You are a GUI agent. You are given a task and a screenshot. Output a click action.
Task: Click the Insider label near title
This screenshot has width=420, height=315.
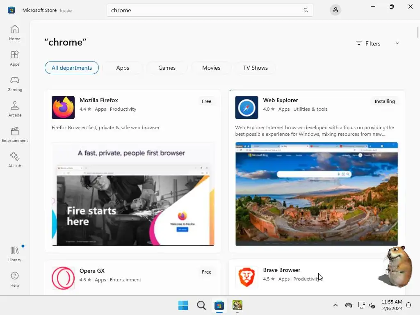pyautogui.click(x=66, y=10)
